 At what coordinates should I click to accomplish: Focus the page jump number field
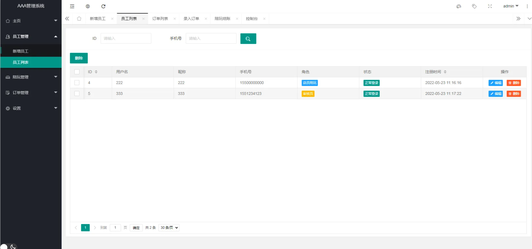(115, 228)
